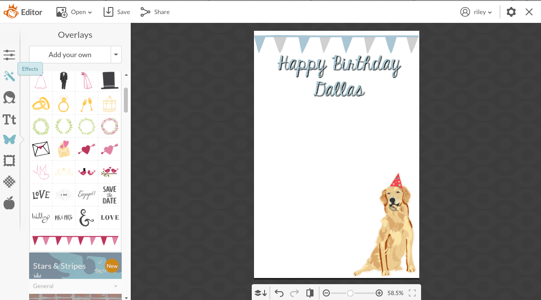Add the diamond ring overlay
The width and height of the screenshot is (541, 300).
(63, 104)
